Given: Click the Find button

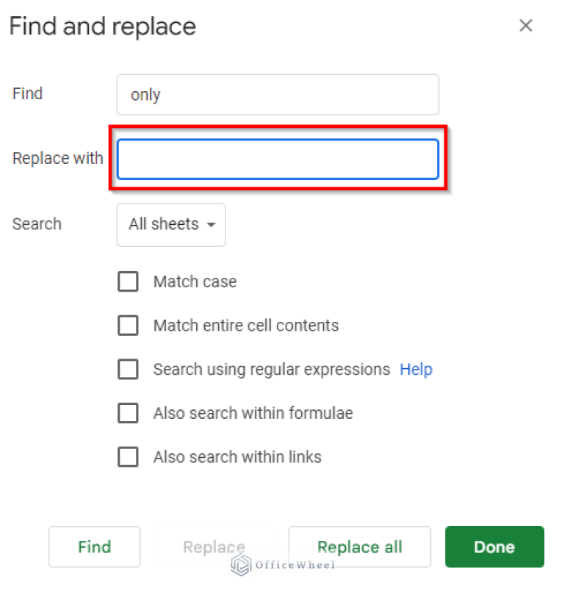Looking at the screenshot, I should tap(94, 547).
